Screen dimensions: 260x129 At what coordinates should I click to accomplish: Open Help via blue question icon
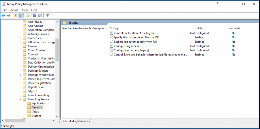[35, 15]
